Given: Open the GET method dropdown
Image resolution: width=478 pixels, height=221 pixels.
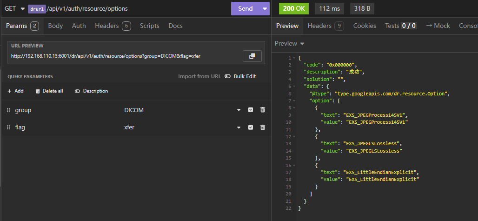Looking at the screenshot, I should coord(22,9).
